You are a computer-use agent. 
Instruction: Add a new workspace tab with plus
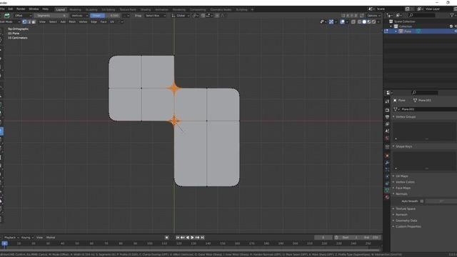pyautogui.click(x=252, y=9)
